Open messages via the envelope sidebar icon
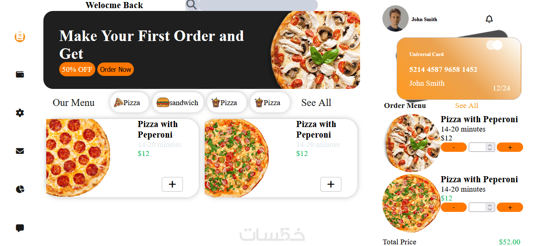Screen dimensions: 545x246 point(20,151)
